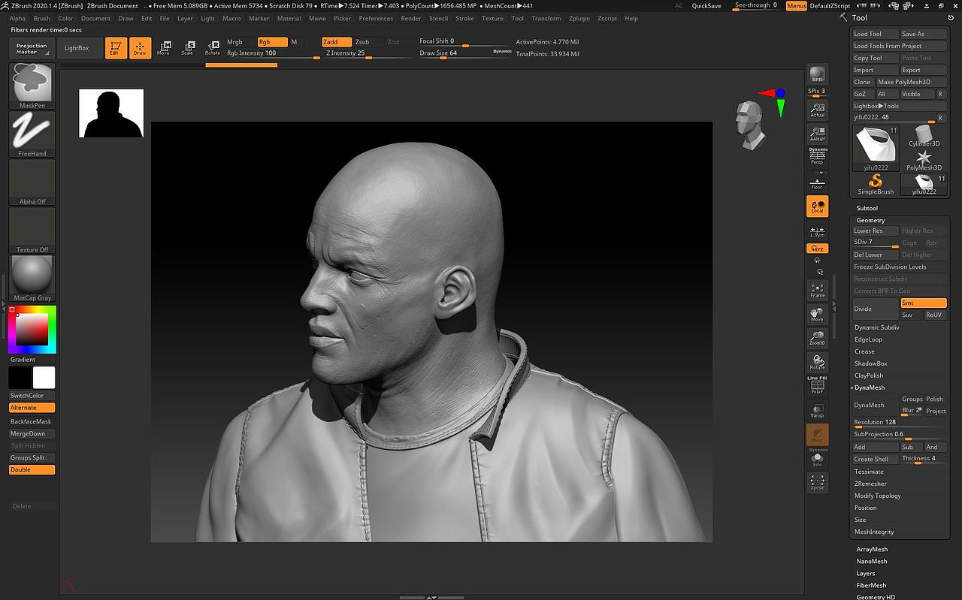
Task: Click Make PolyMesh3D button
Action: coord(911,82)
